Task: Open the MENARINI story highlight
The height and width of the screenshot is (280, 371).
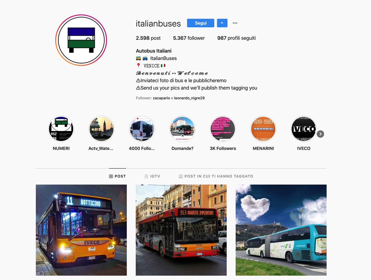Action: (263, 129)
